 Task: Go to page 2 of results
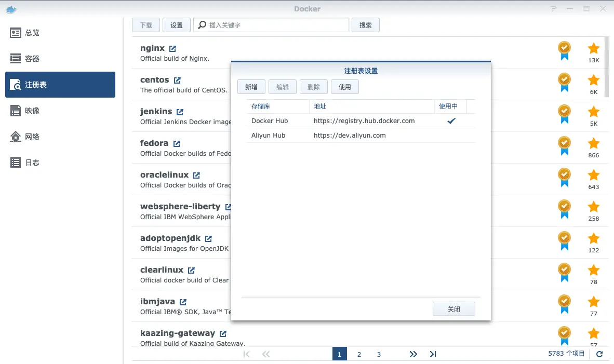tap(359, 354)
